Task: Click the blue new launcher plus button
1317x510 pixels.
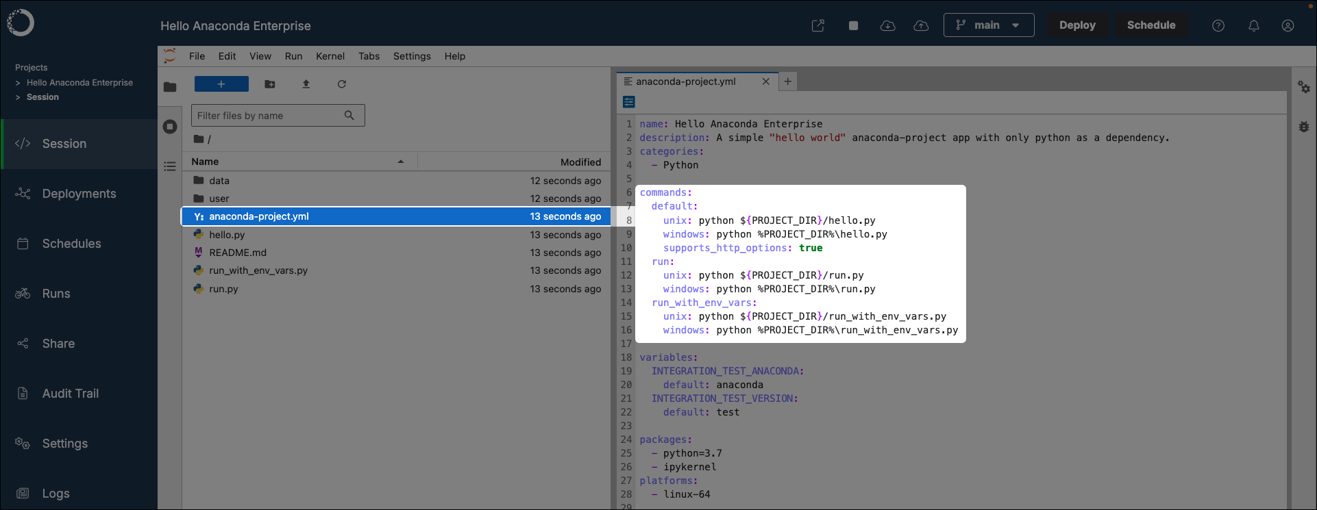Action: [221, 84]
